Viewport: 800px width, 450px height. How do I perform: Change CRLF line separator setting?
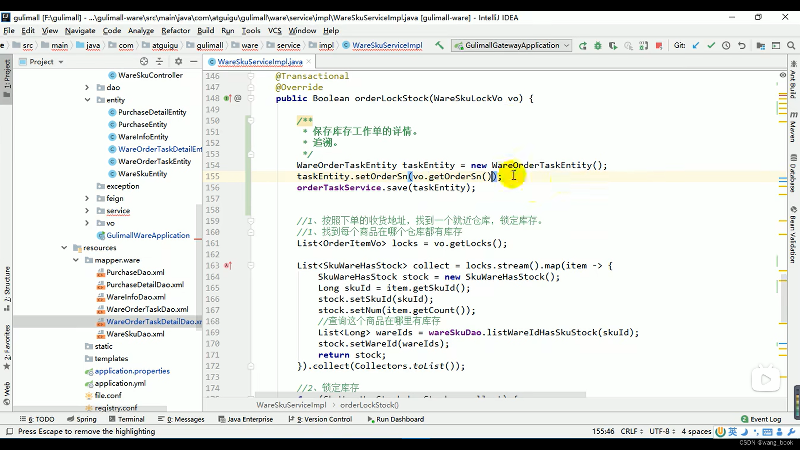[x=632, y=431]
